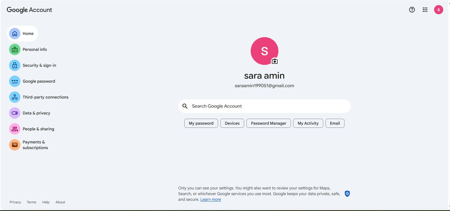Click the My password chip
This screenshot has width=450, height=211.
pyautogui.click(x=201, y=123)
